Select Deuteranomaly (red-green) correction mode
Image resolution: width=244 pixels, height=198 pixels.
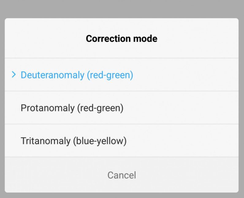(x=77, y=75)
